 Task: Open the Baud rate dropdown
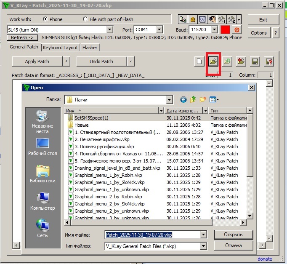click(x=214, y=30)
